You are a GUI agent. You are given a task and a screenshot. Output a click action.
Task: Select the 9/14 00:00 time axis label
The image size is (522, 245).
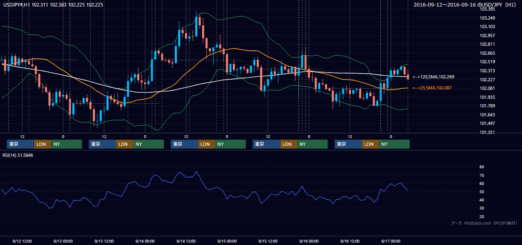[145, 241]
